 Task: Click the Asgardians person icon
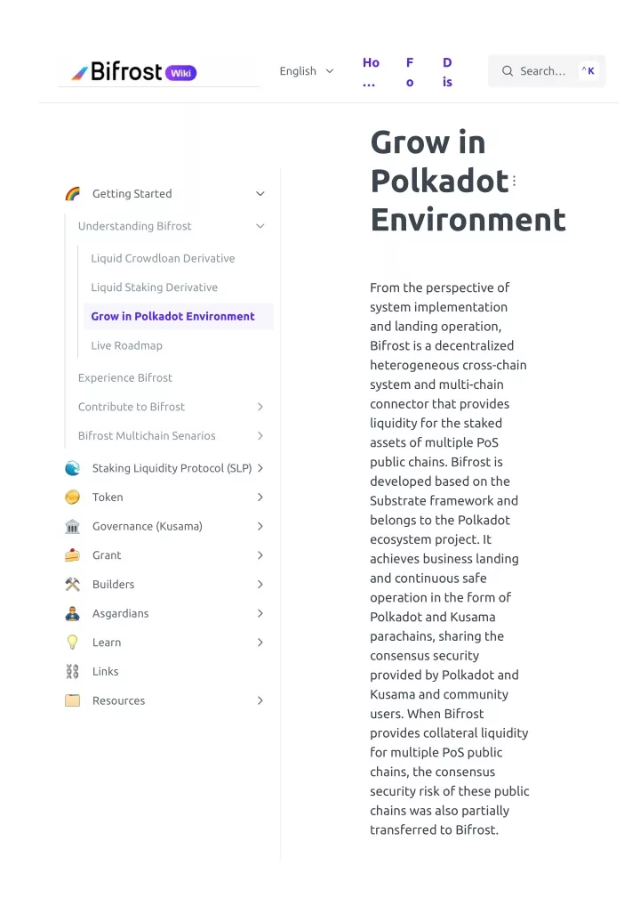[73, 613]
